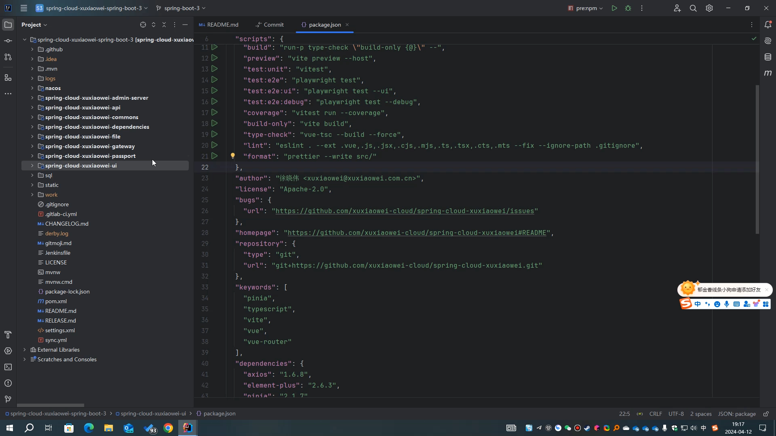Click the CRLF line separator button

(x=655, y=414)
